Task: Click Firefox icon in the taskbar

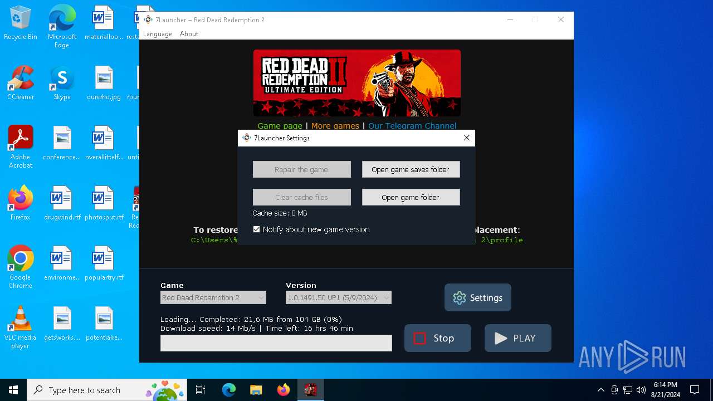Action: 283,390
